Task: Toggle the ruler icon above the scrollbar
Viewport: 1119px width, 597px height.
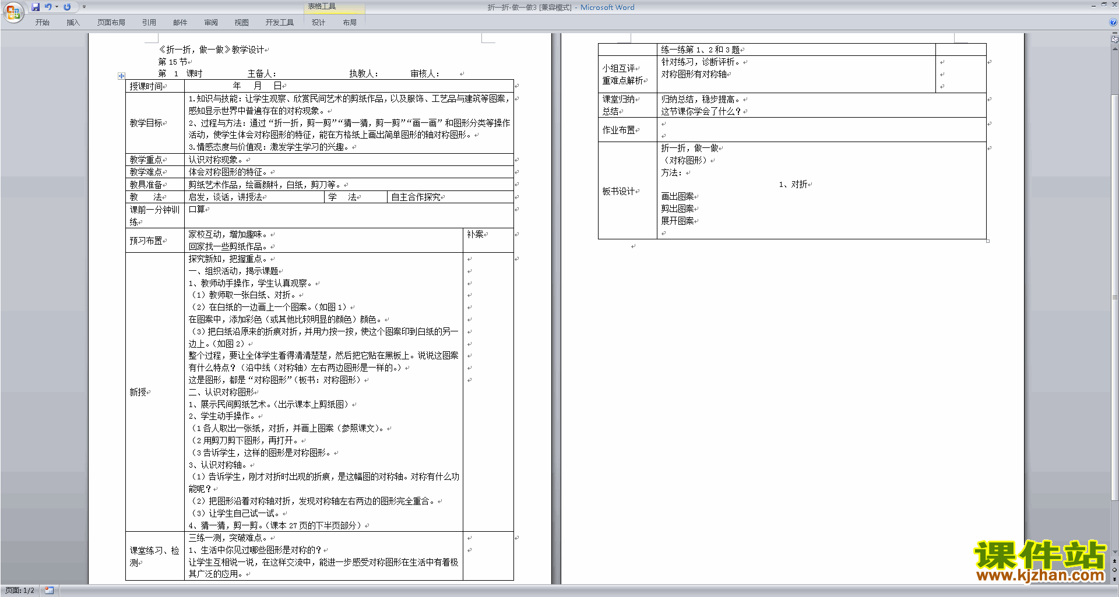Action: 1114,40
